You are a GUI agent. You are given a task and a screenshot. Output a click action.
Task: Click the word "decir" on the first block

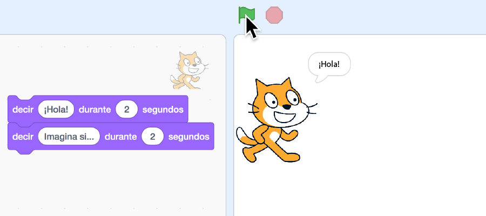(23, 110)
